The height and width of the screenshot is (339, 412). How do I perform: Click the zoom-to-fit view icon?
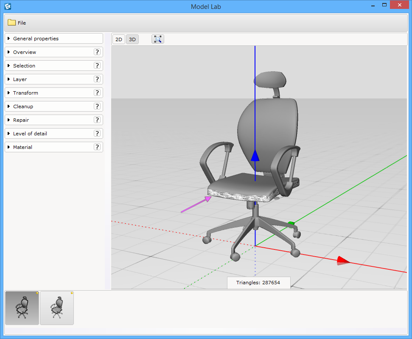tap(158, 39)
